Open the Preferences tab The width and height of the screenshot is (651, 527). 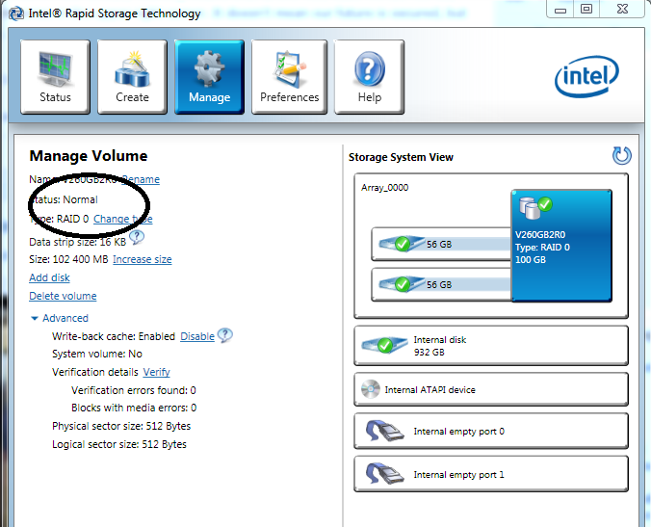(x=289, y=76)
